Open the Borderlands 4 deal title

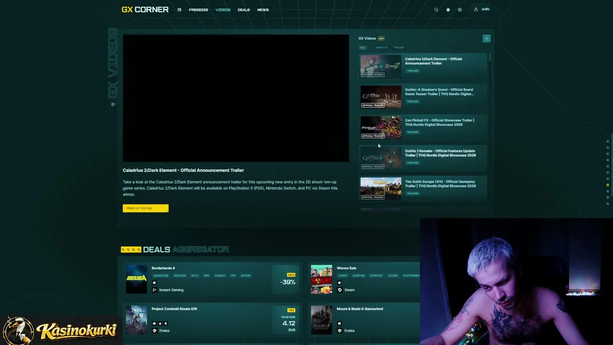163,268
